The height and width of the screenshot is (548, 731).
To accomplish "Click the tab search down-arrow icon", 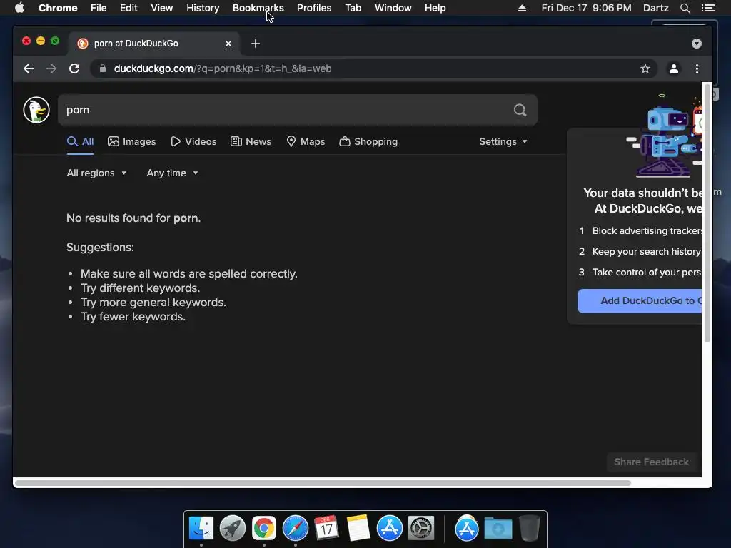I will coord(697,44).
